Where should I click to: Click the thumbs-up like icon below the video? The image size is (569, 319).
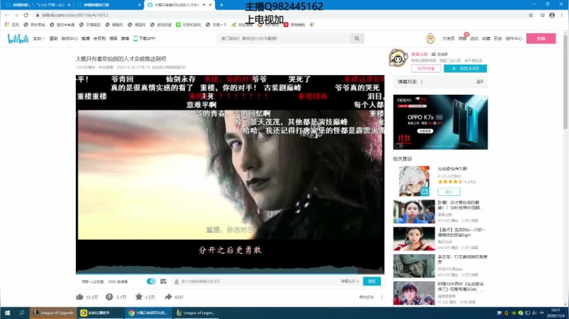pyautogui.click(x=80, y=297)
